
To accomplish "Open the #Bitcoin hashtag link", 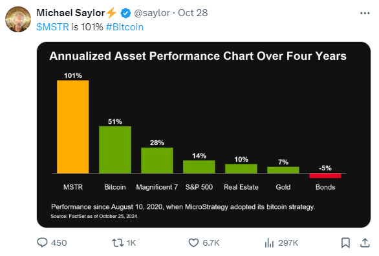I will tap(124, 27).
